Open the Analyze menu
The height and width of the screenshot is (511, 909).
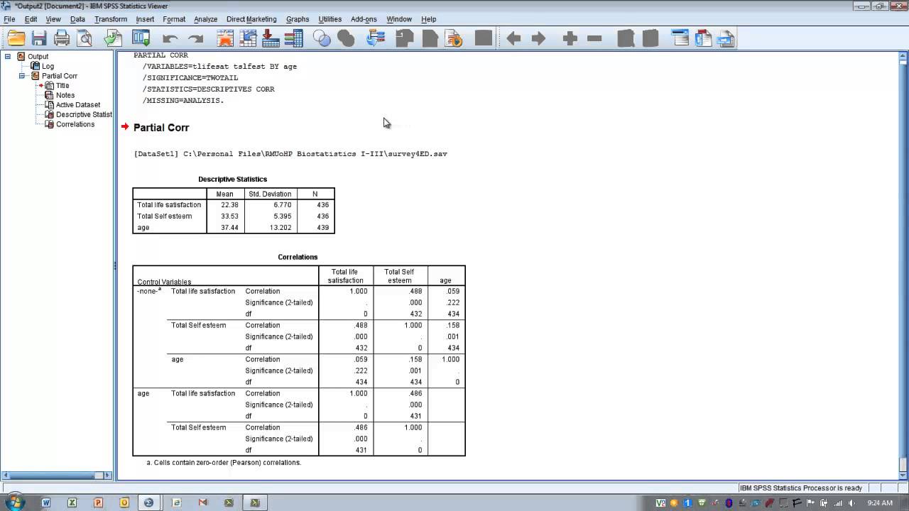(205, 19)
